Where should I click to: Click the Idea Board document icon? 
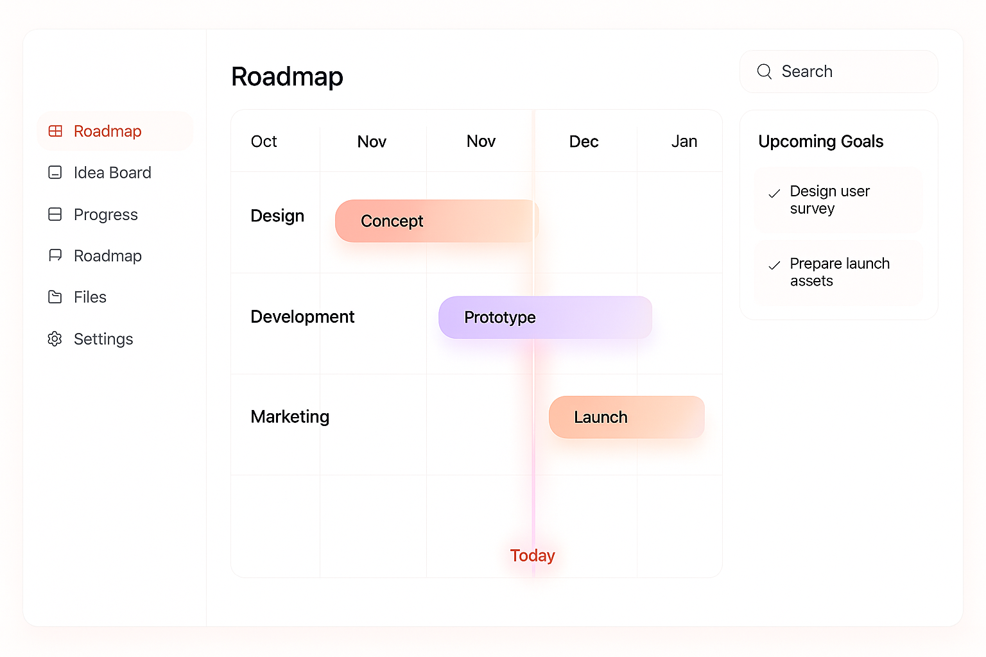click(x=55, y=173)
